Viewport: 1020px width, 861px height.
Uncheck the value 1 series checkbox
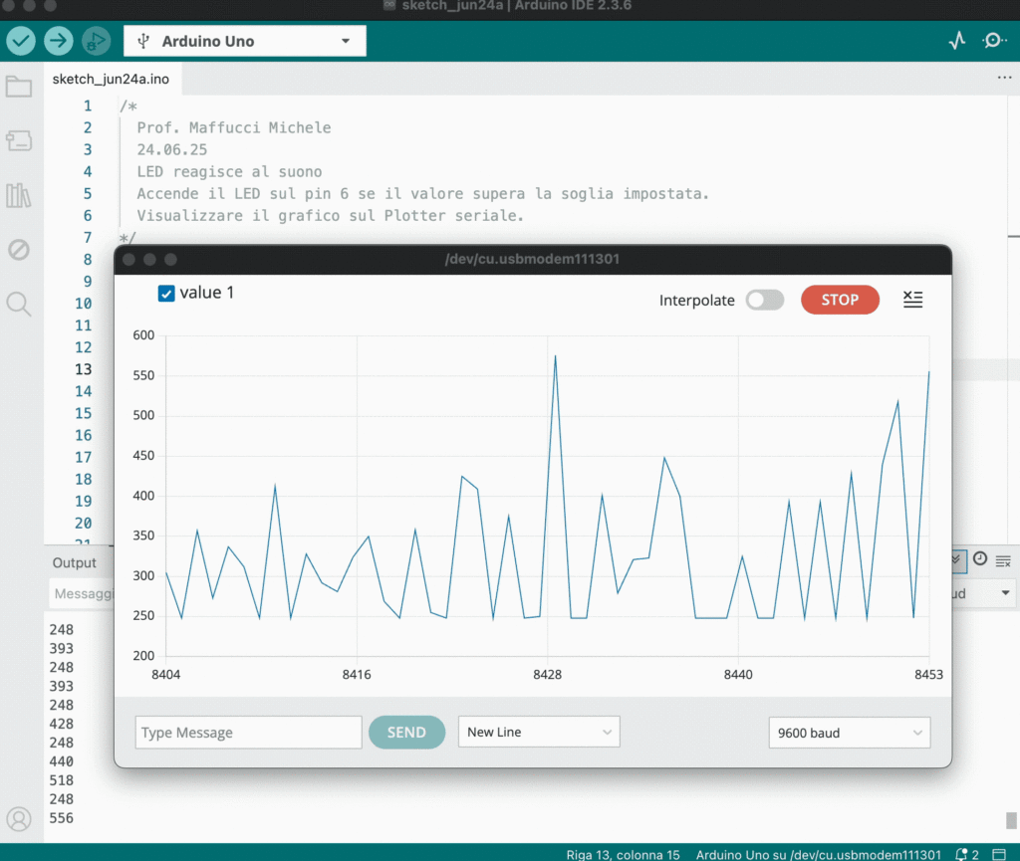tap(167, 294)
